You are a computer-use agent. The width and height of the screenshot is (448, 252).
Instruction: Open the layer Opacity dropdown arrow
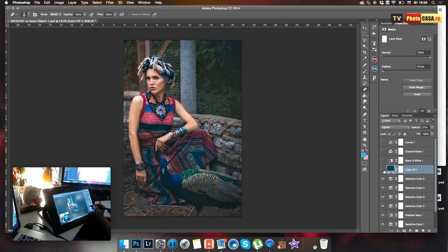pyautogui.click(x=432, y=127)
